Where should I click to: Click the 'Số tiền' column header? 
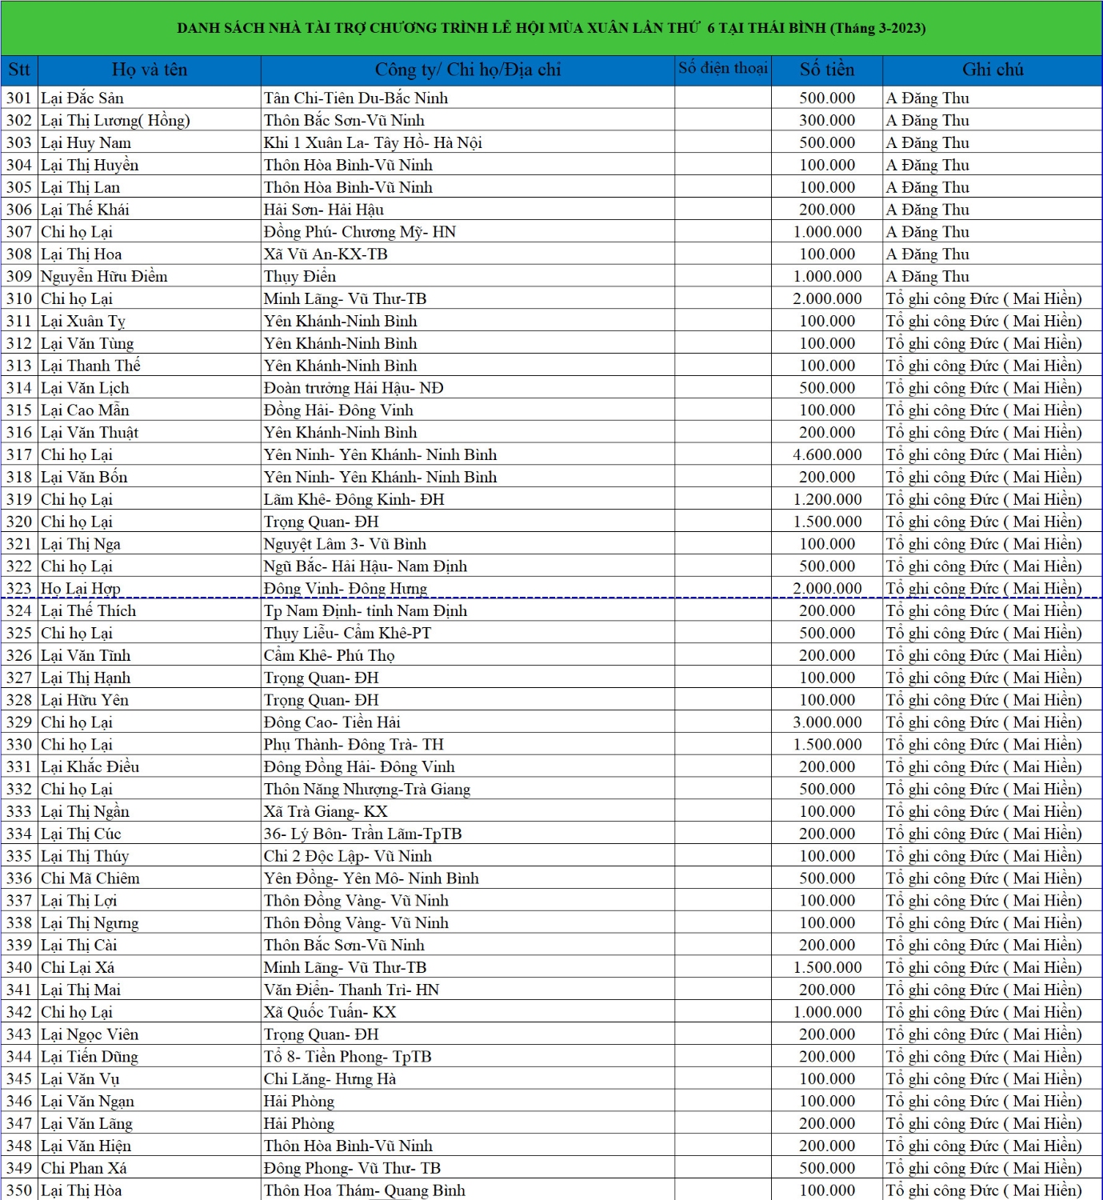click(827, 70)
